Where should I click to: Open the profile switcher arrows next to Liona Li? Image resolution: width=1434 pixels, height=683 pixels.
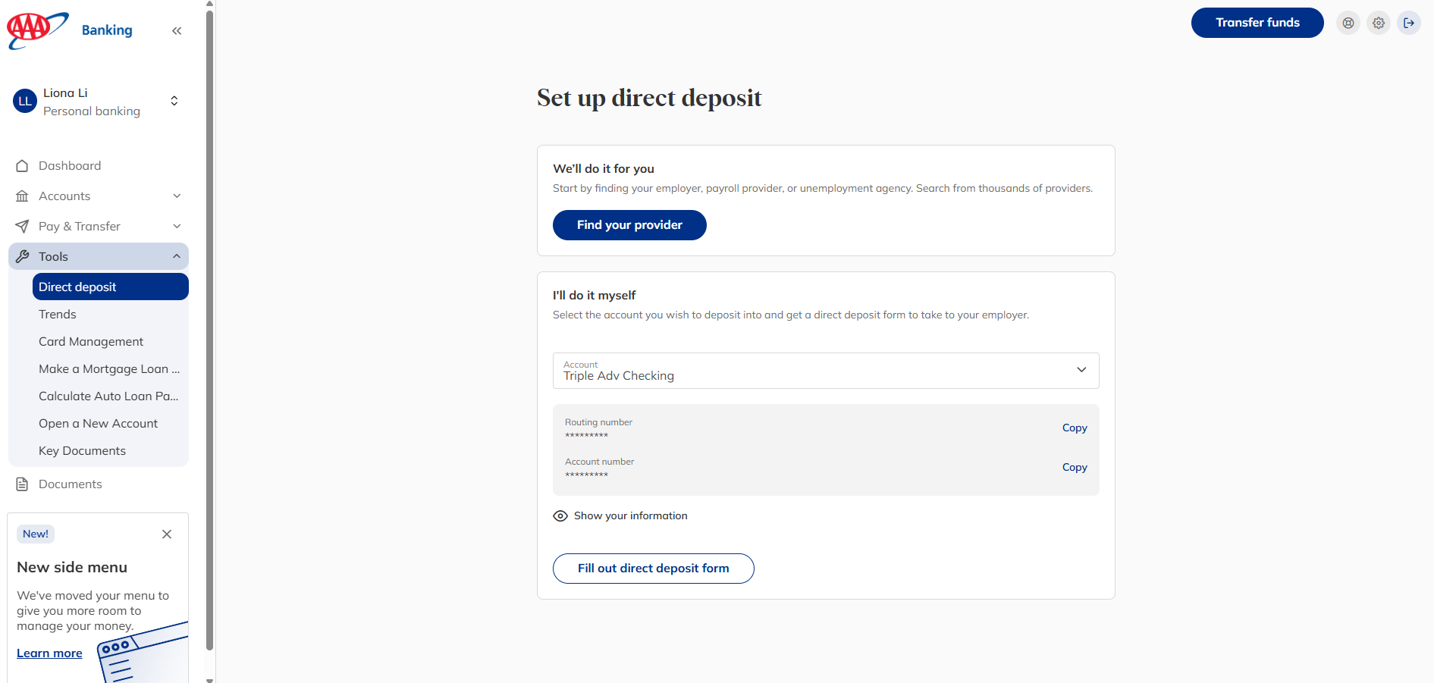click(174, 101)
